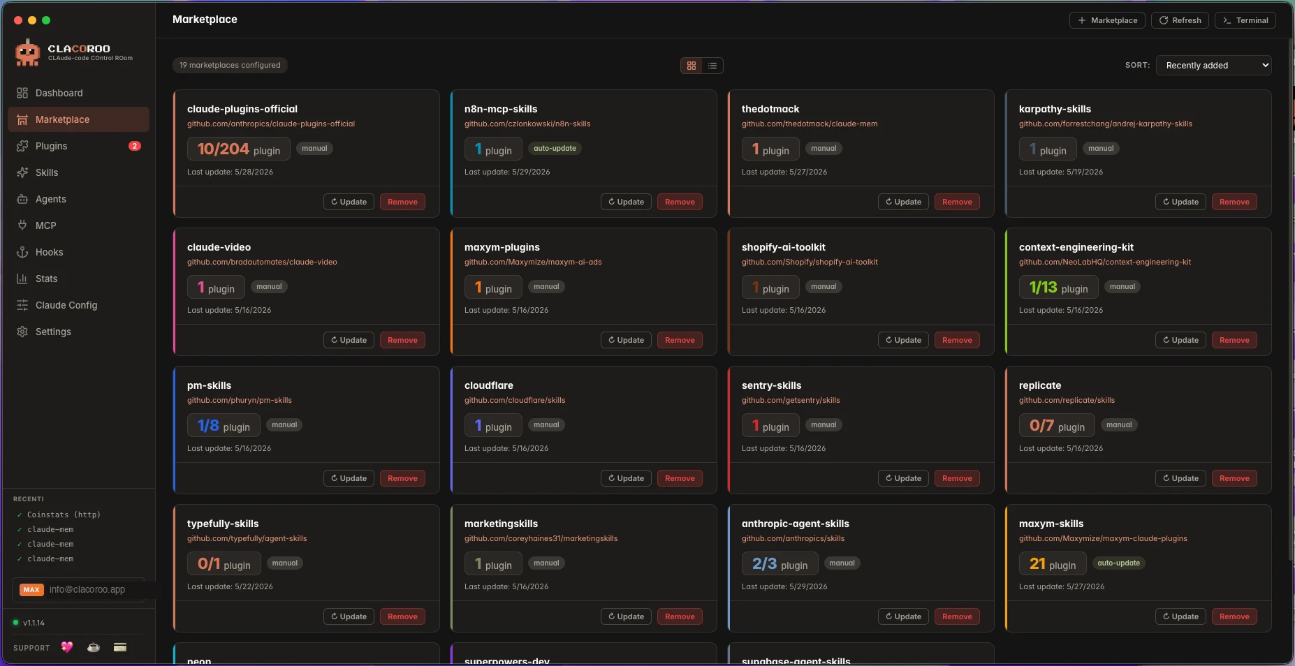Open the Recently added sort dropdown
Viewport: 1295px width, 666px height.
1214,65
